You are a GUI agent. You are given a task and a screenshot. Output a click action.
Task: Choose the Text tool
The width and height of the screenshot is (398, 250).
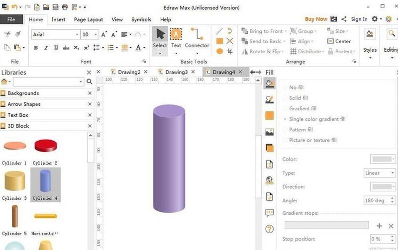pyautogui.click(x=176, y=41)
